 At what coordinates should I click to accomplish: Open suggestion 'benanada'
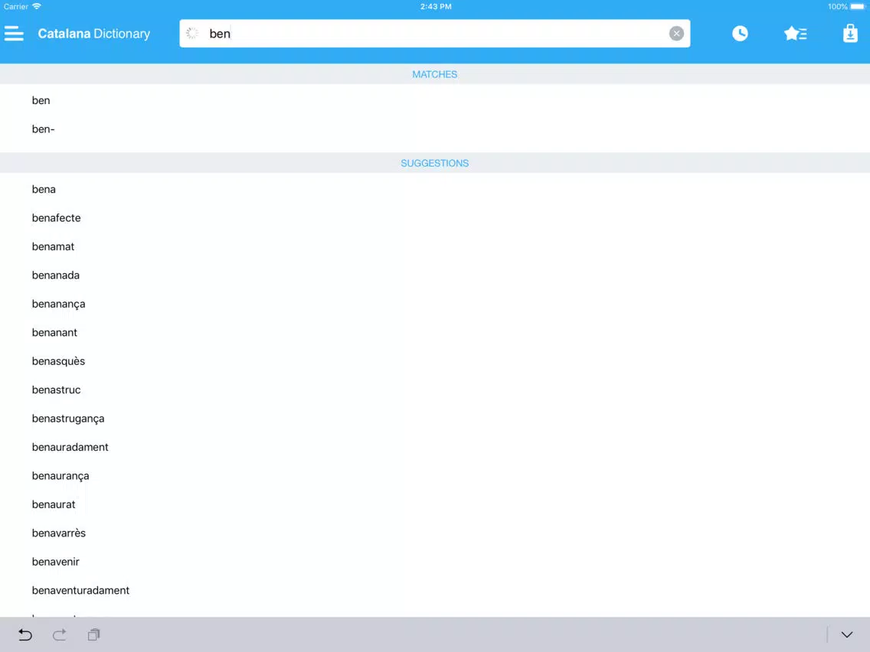(435, 275)
